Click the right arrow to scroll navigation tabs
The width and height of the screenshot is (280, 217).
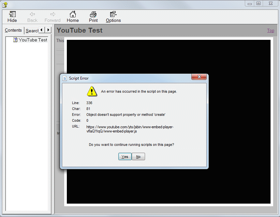pyautogui.click(x=48, y=30)
